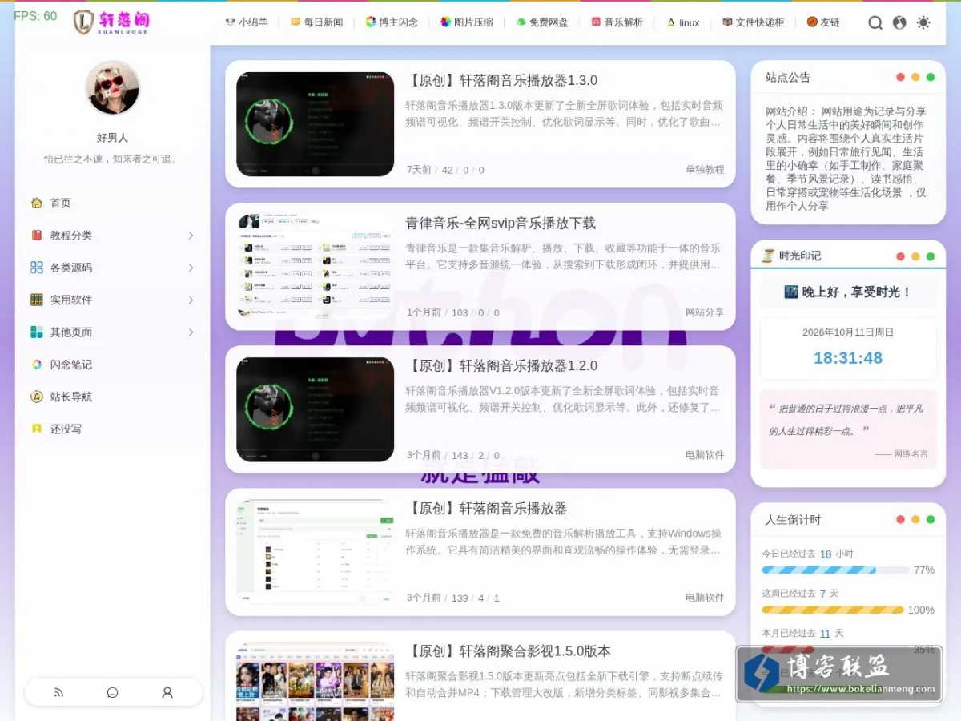Click the user account icon at sidebar bottom

pyautogui.click(x=167, y=692)
